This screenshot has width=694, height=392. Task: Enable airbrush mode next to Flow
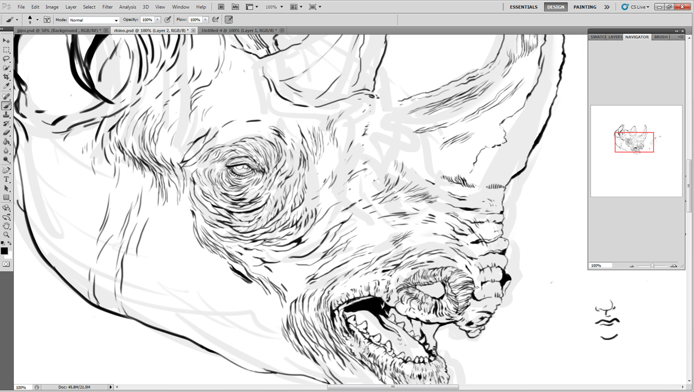point(216,20)
